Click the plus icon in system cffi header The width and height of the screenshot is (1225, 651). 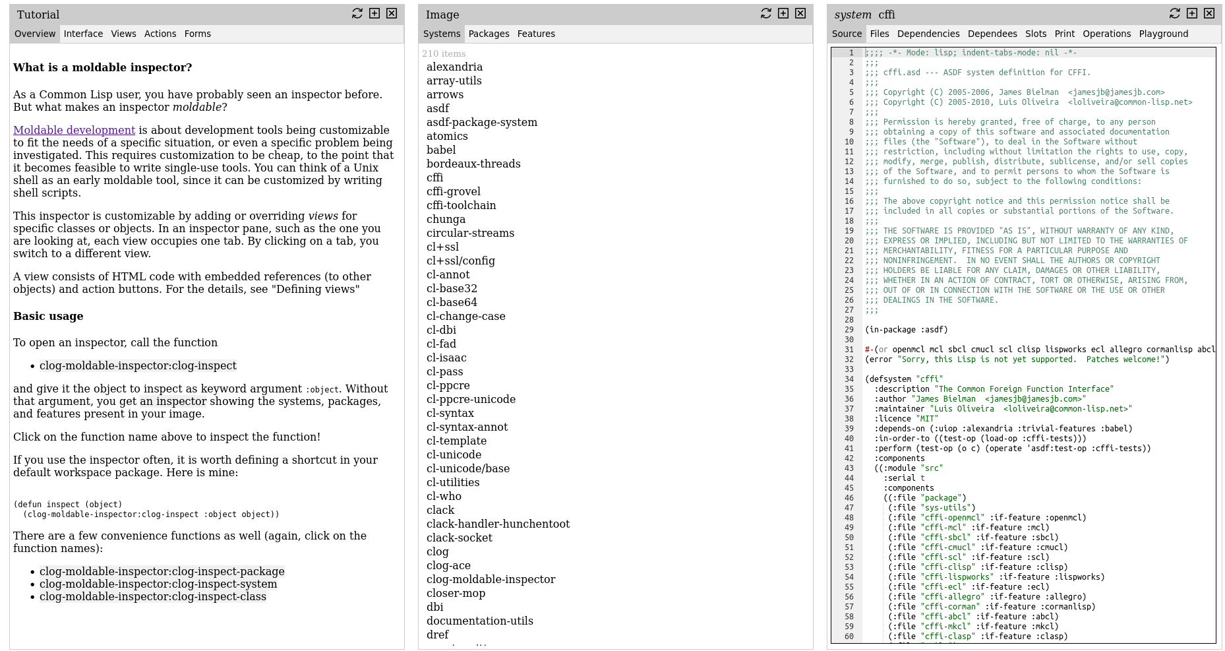[x=1192, y=14]
